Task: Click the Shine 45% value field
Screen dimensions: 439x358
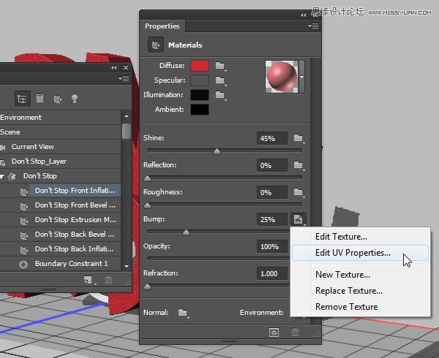Action: point(272,138)
